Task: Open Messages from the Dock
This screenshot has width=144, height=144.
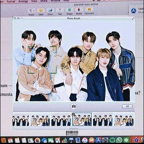Action: (44, 140)
